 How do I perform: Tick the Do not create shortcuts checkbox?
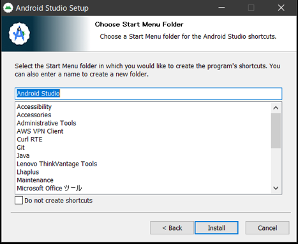[x=19, y=200]
